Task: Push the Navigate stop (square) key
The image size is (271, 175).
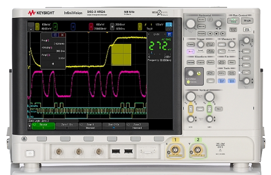Action: pyautogui.click(x=216, y=34)
